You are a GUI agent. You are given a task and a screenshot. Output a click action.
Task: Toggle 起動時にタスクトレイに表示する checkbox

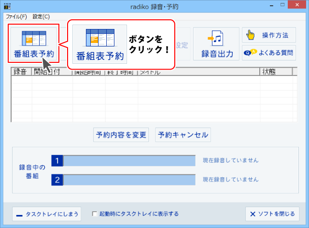(x=95, y=214)
